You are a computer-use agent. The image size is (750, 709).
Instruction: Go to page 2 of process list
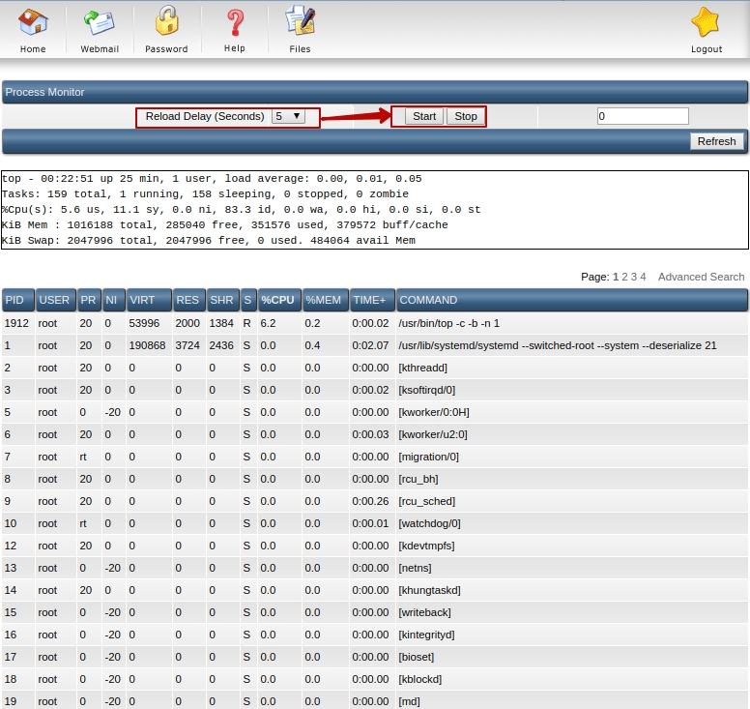pyautogui.click(x=624, y=277)
